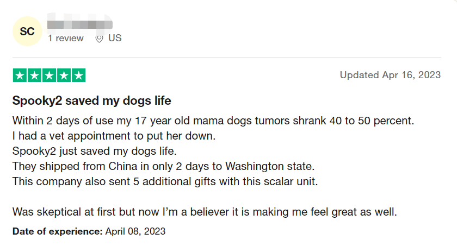Click the line about shipping from China

point(164,165)
